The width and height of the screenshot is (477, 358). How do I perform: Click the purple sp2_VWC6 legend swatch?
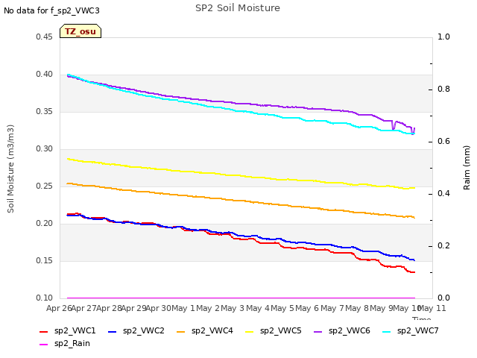(x=318, y=331)
